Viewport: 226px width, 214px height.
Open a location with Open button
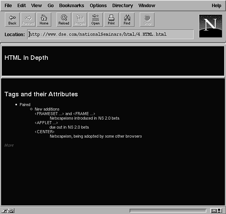[x=95, y=20]
